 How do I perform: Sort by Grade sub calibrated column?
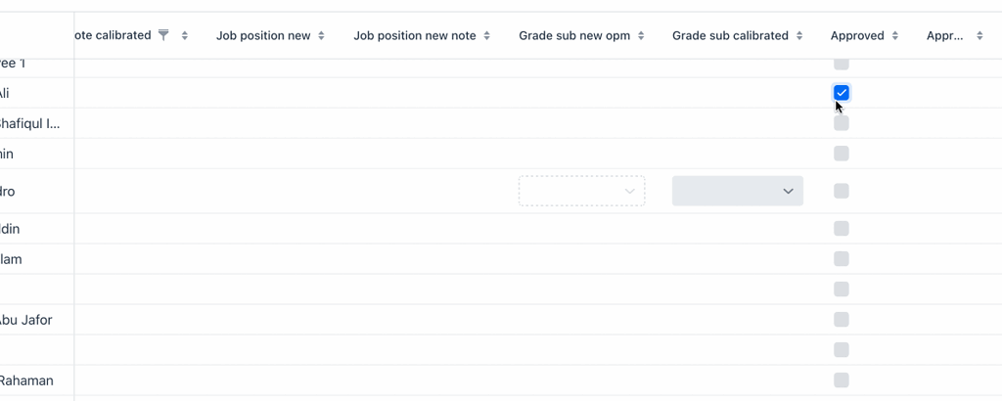tap(799, 36)
